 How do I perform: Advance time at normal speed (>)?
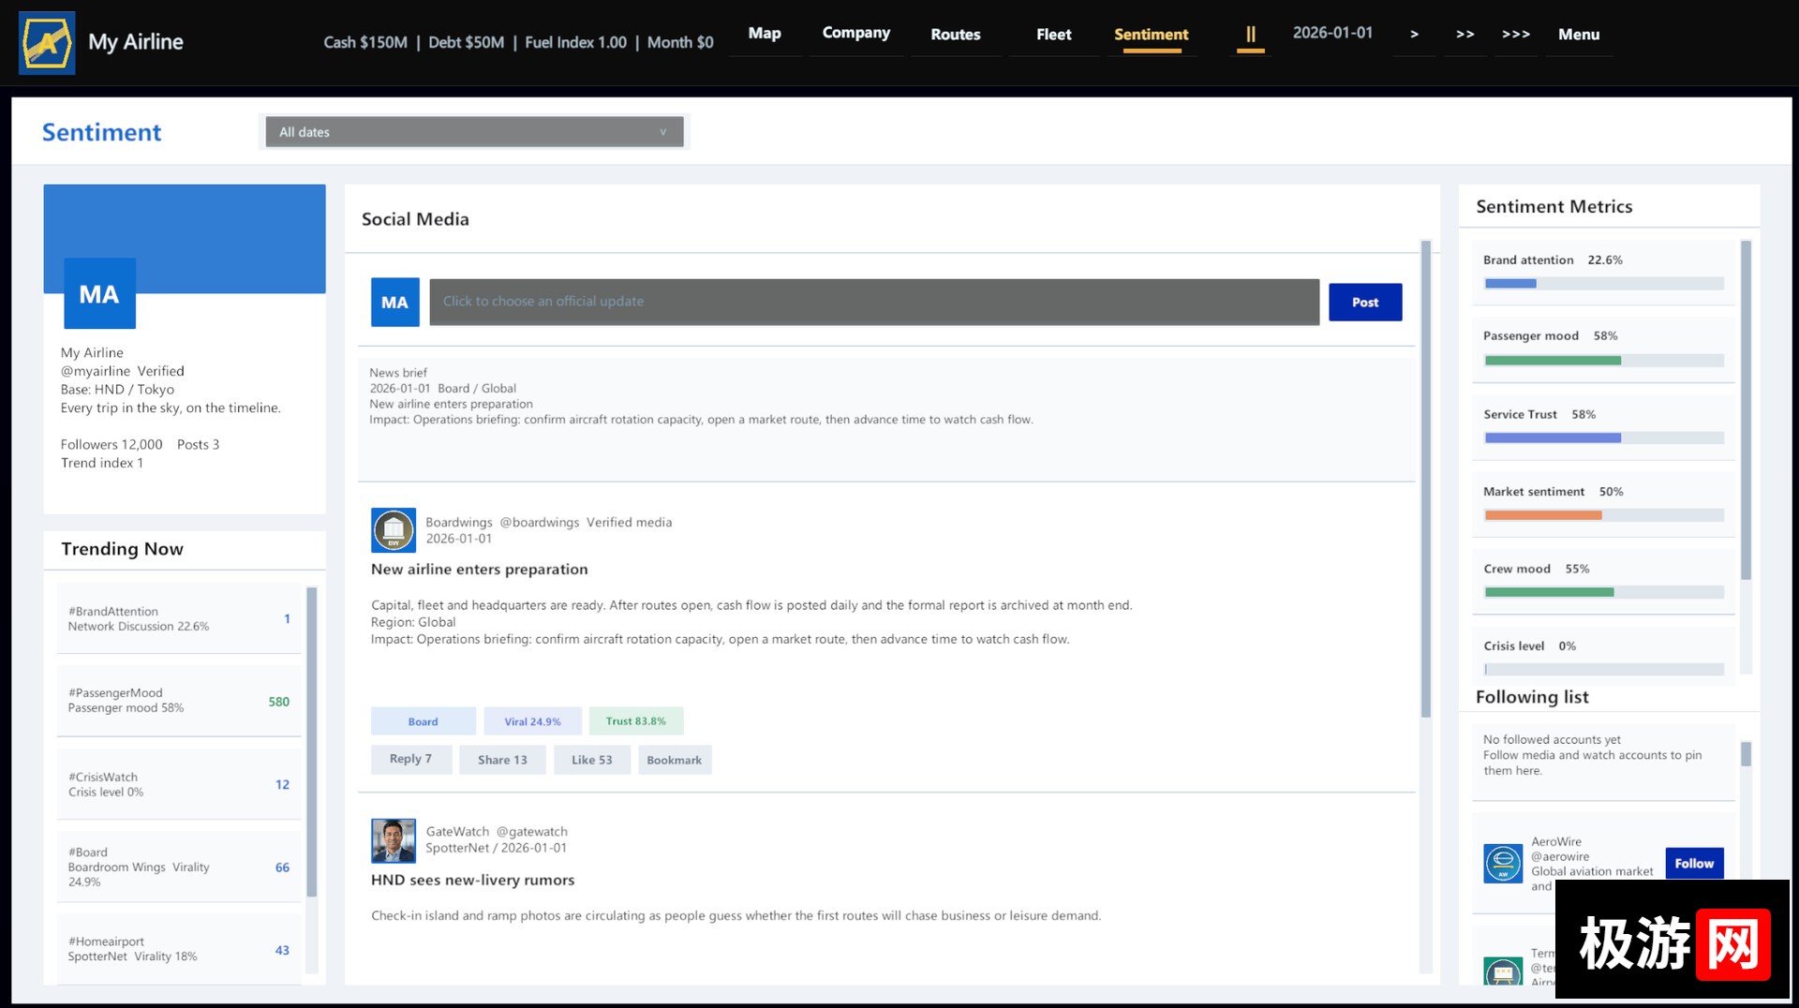1414,35
